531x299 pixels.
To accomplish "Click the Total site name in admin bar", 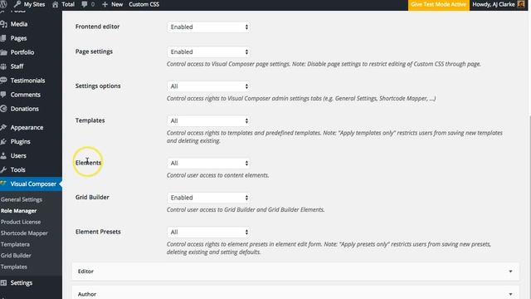I will (68, 4).
